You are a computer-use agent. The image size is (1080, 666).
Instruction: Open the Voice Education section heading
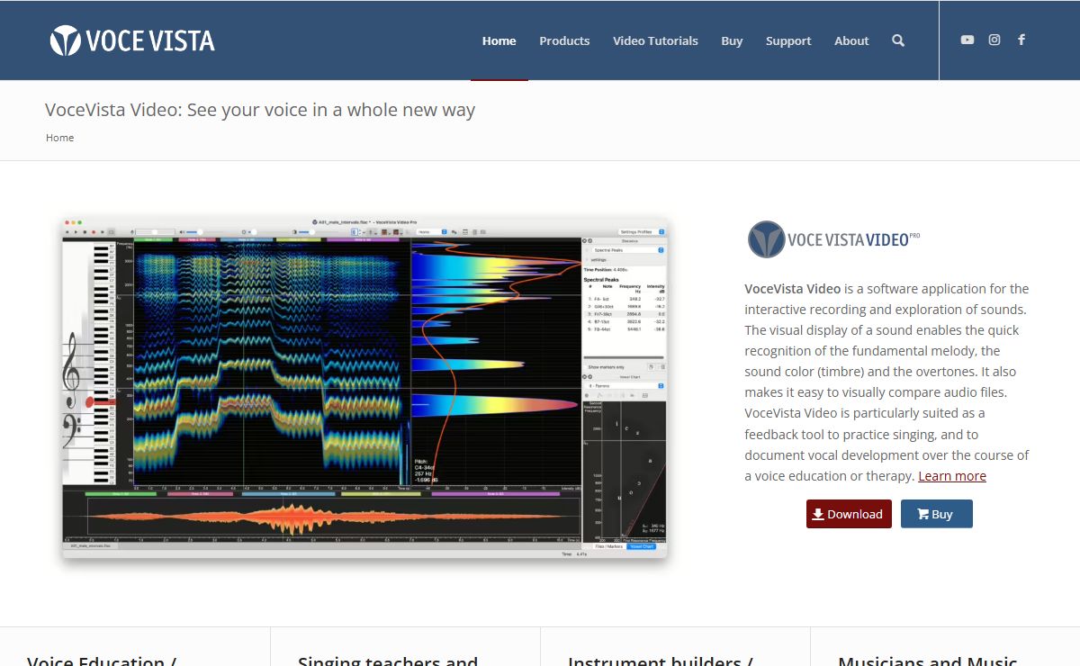click(101, 660)
